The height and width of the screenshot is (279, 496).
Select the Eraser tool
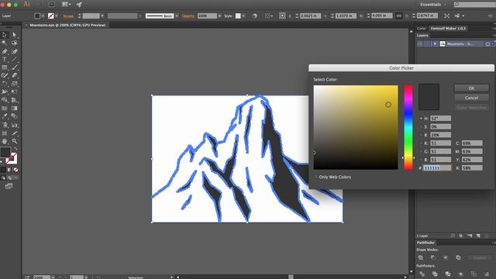(14, 75)
